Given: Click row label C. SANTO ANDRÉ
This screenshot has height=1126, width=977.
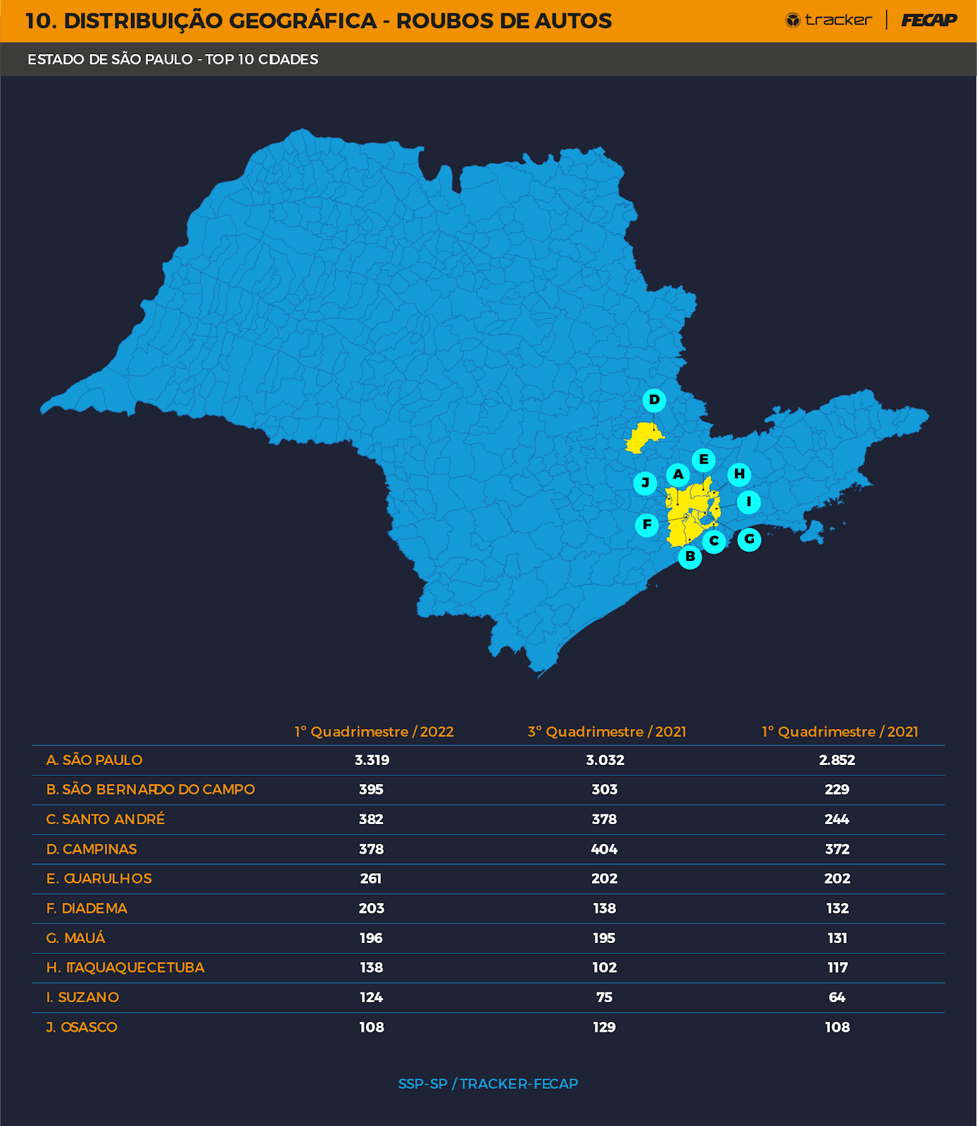Looking at the screenshot, I should [106, 819].
